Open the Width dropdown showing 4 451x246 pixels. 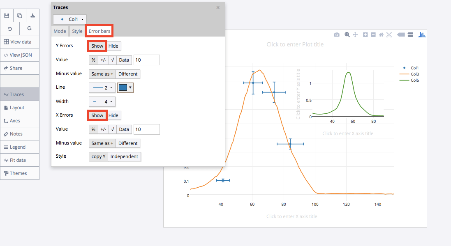102,102
